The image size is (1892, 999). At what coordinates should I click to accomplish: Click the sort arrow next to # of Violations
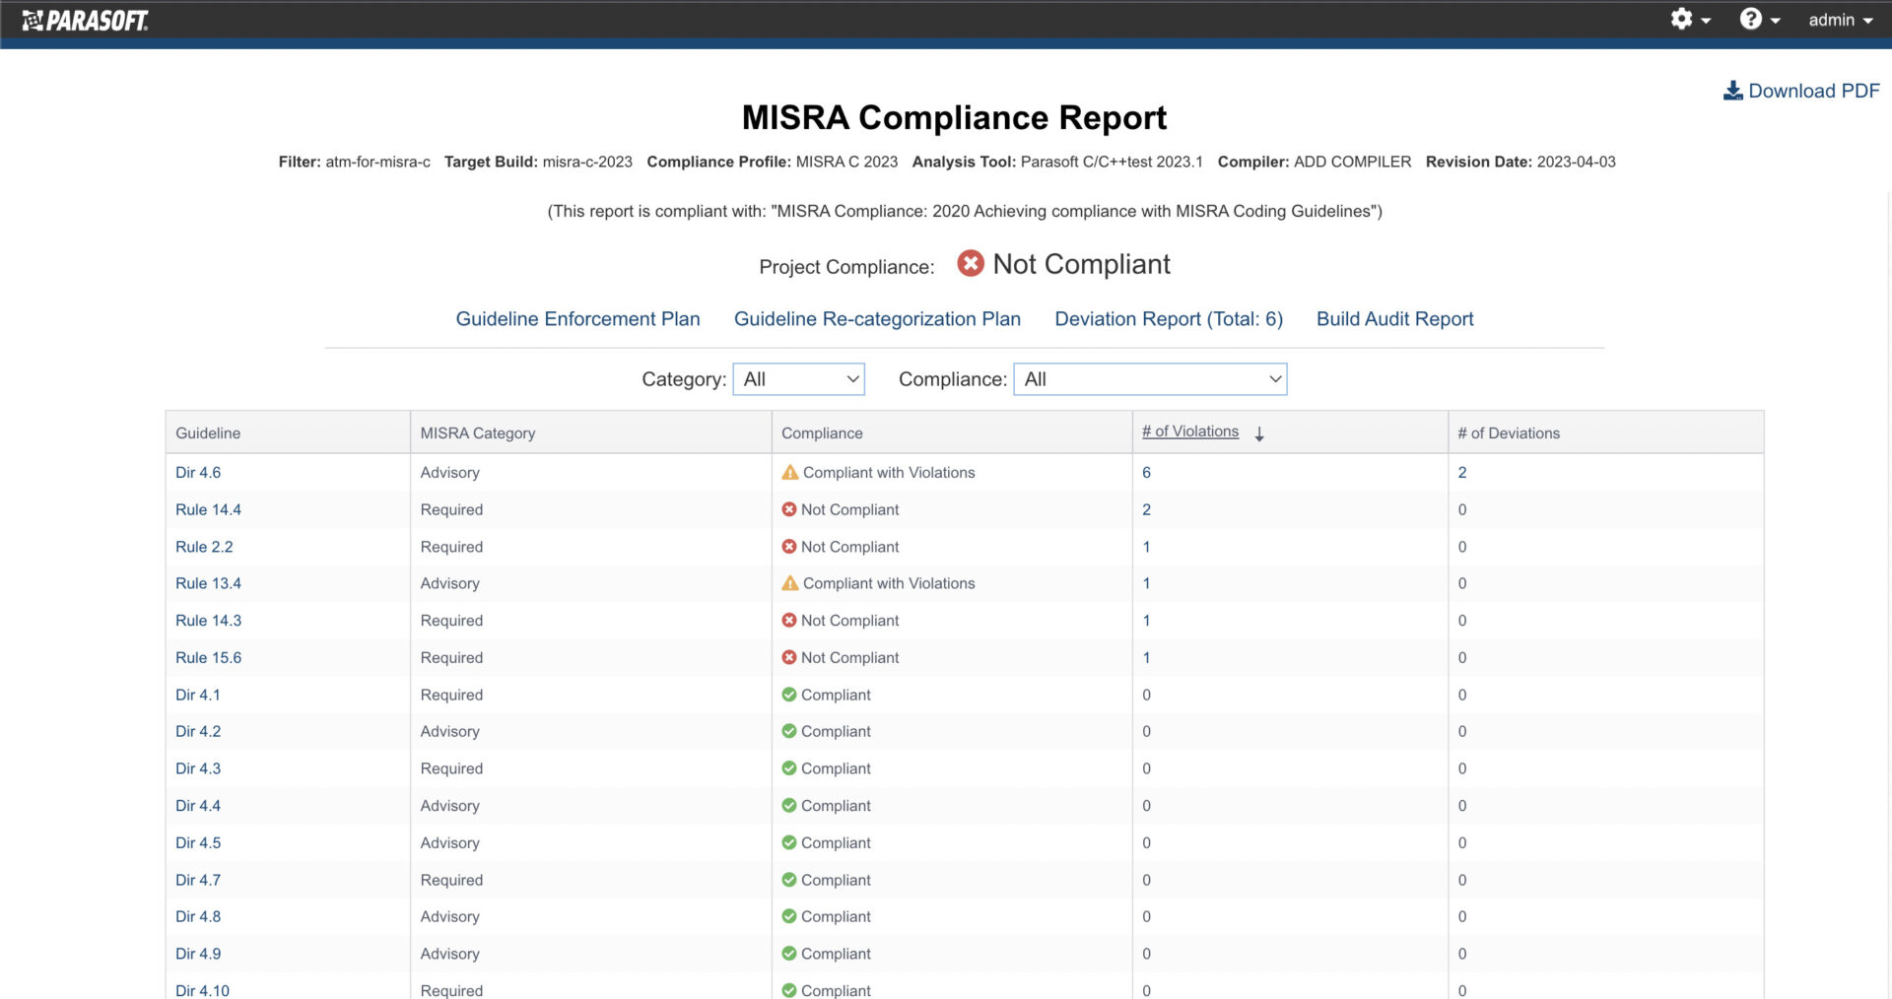(x=1259, y=433)
